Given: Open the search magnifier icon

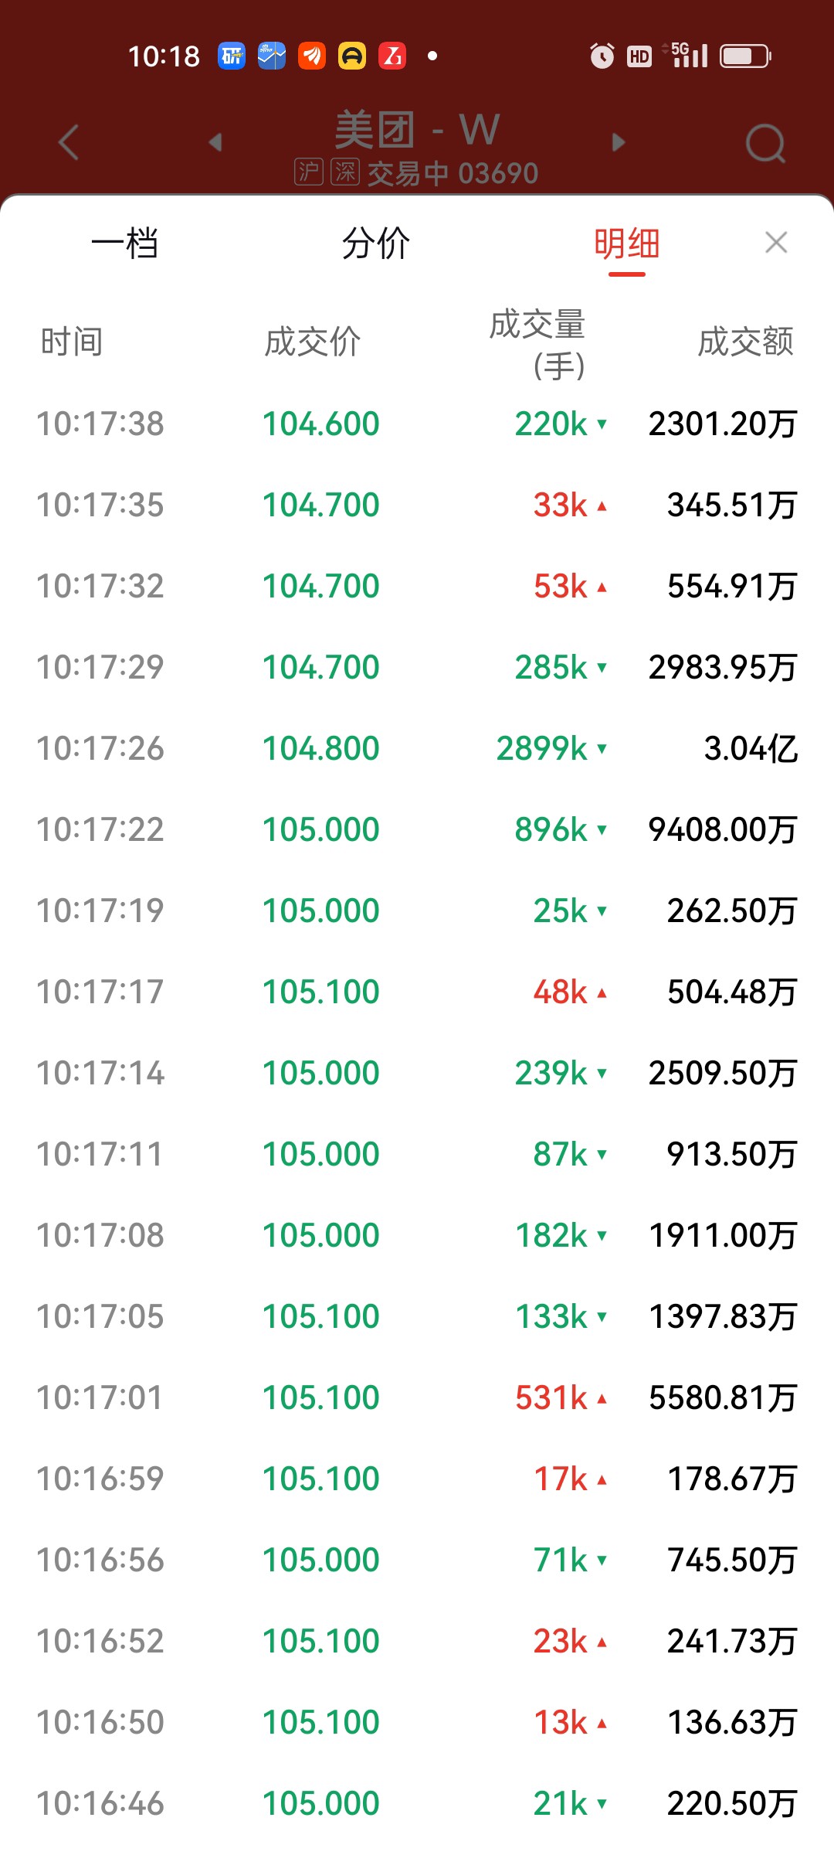Looking at the screenshot, I should coord(766,143).
